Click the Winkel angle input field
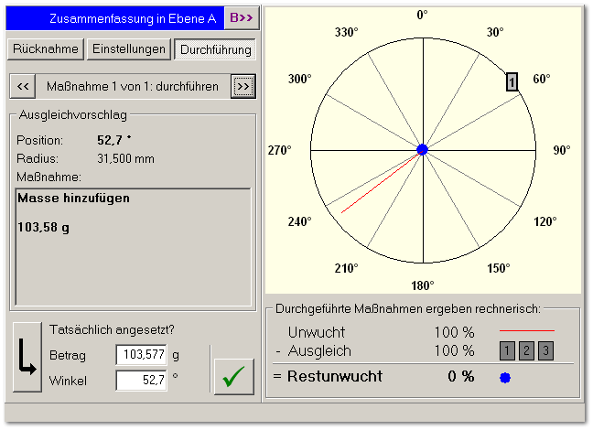 [141, 381]
